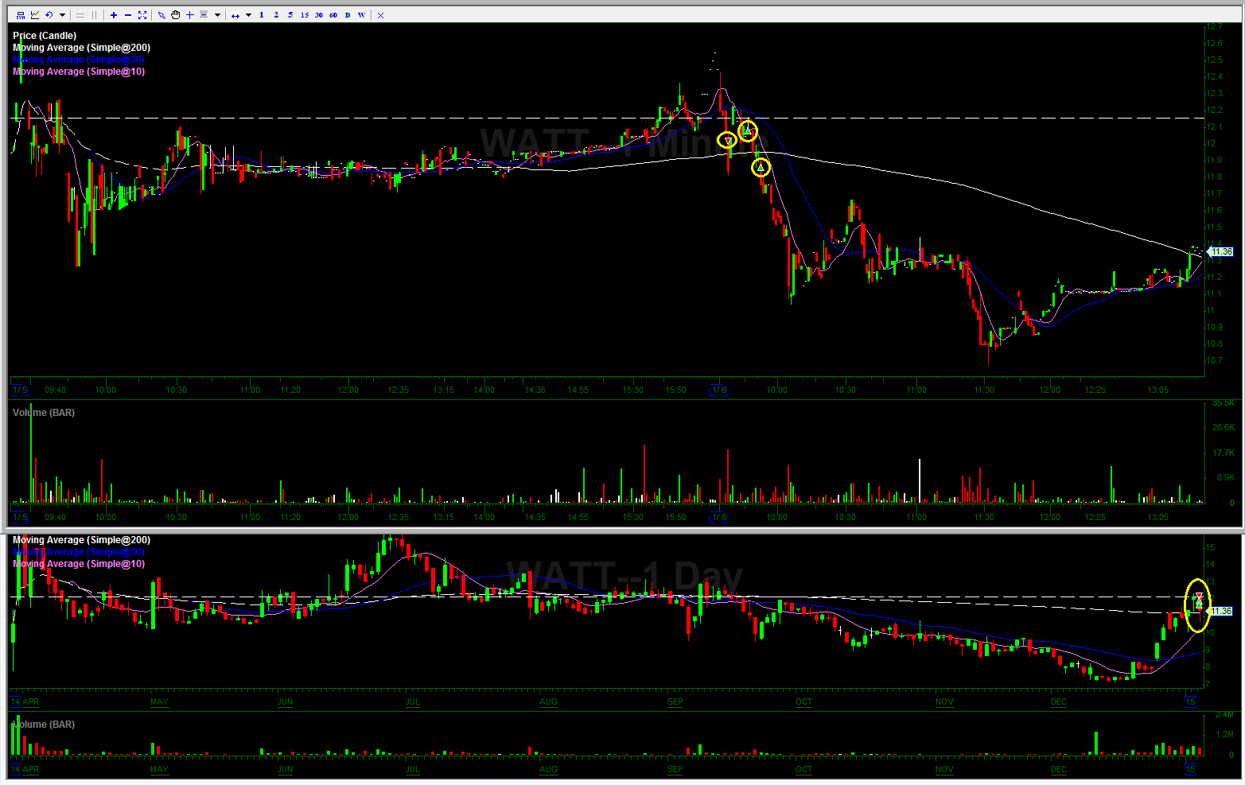The height and width of the screenshot is (785, 1245).
Task: Fit chart using the expand-arrows icon
Action: [142, 15]
